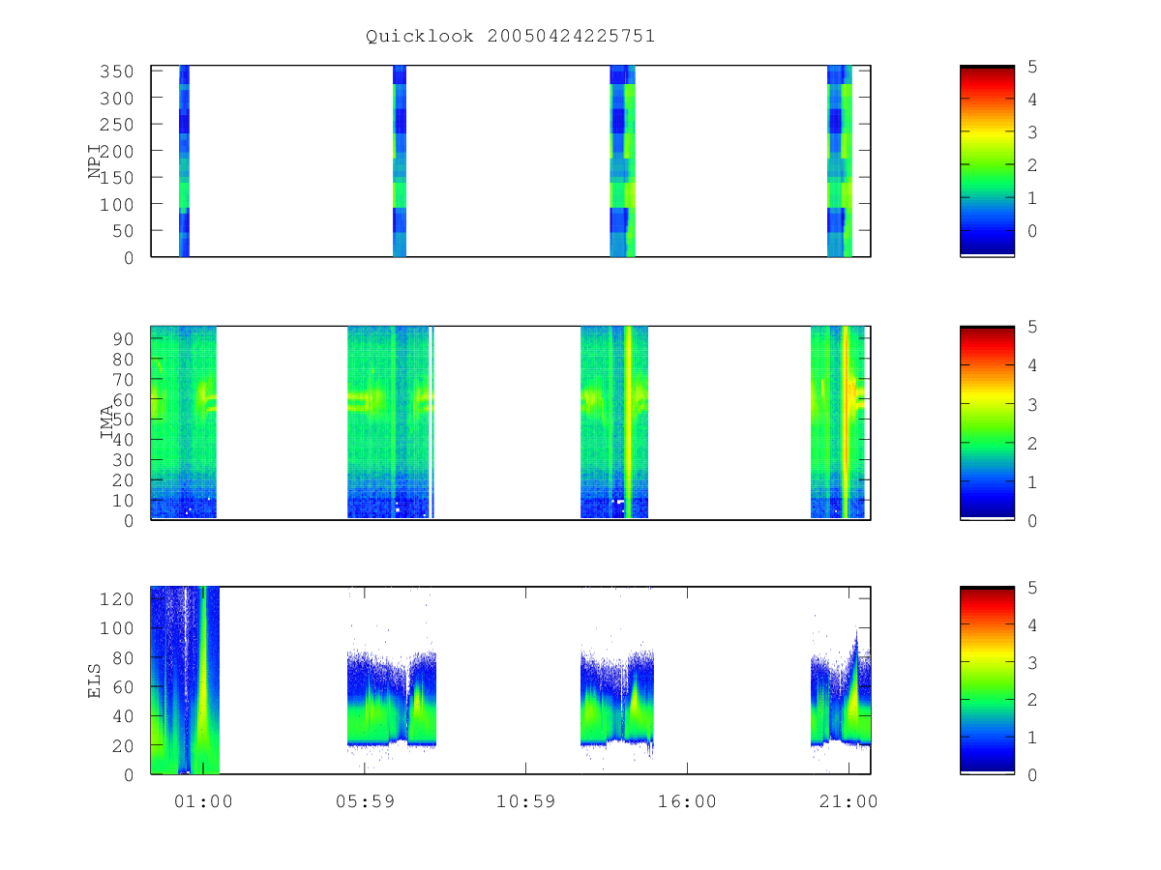This screenshot has width=1161, height=870.
Task: Click the 16:00 time tick label
Action: [687, 801]
